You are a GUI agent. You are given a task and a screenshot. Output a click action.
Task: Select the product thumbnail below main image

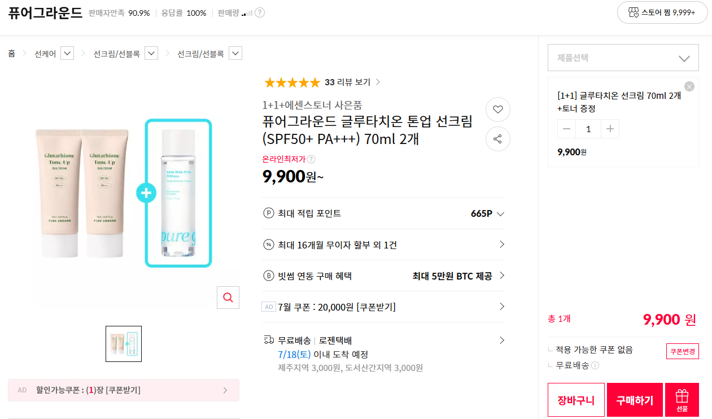124,344
